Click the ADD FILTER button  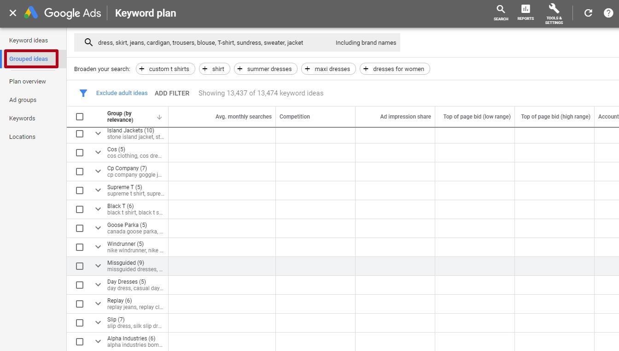(x=172, y=93)
